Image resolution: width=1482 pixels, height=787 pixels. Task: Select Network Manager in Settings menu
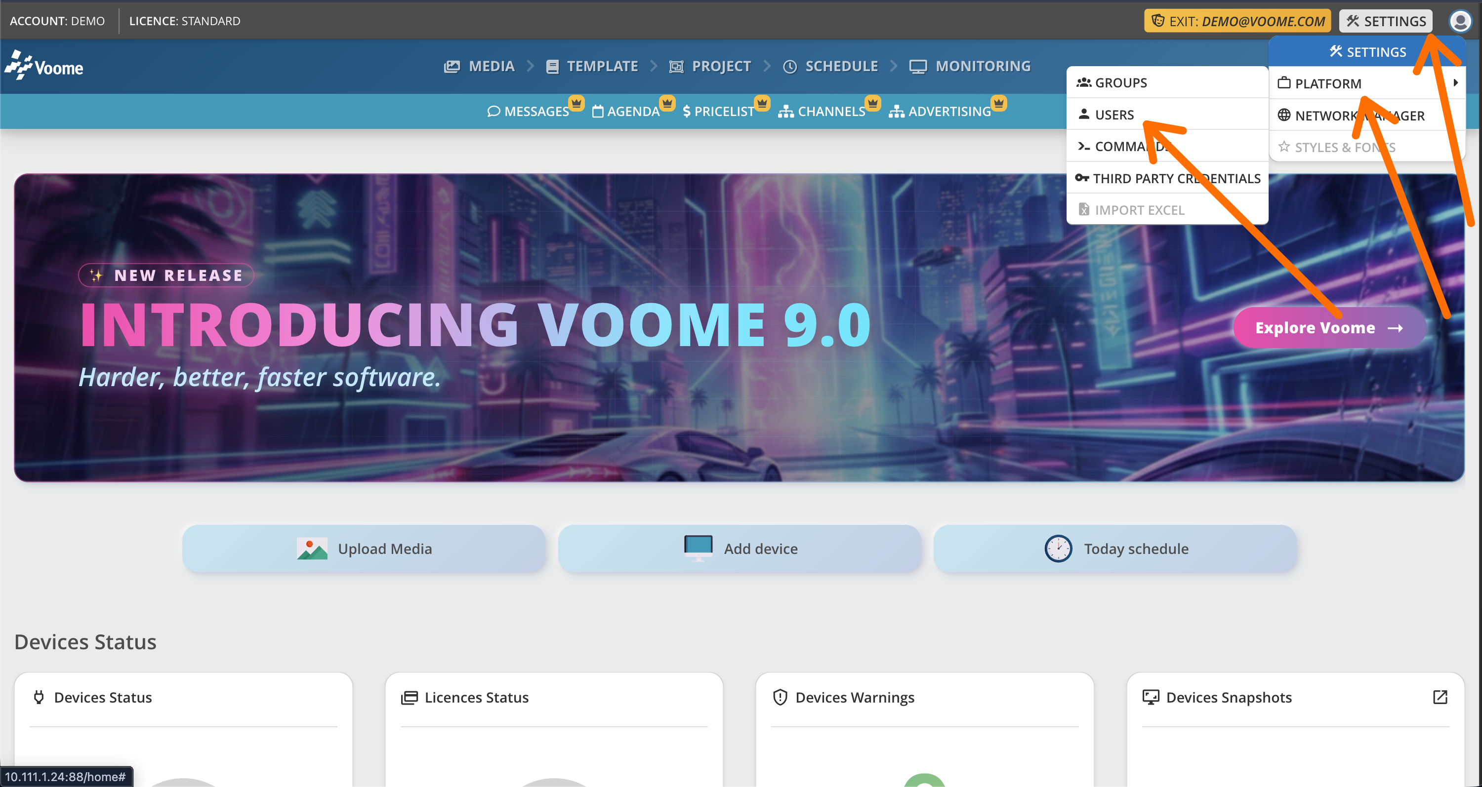click(1367, 115)
